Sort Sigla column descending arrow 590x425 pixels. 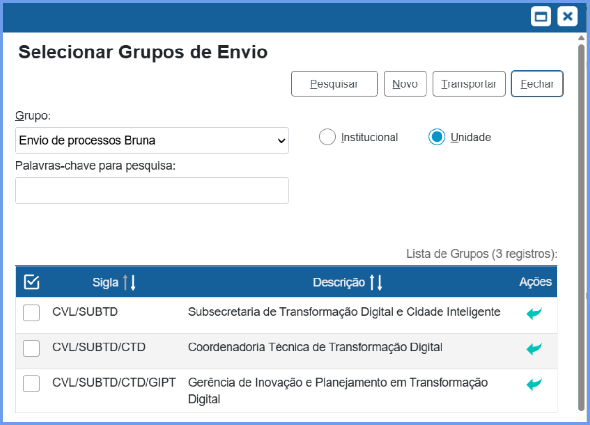pyautogui.click(x=133, y=282)
